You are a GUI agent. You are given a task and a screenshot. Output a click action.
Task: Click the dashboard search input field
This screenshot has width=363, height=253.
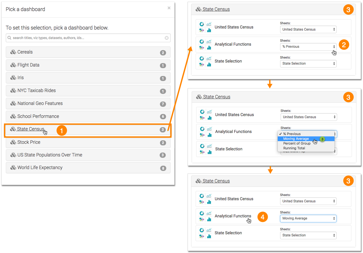87,38
